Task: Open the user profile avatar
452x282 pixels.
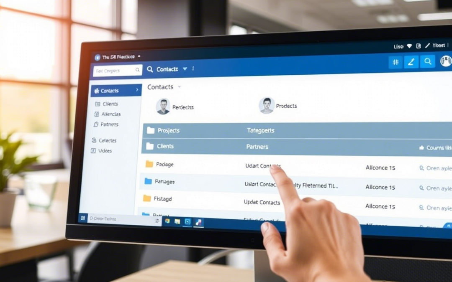Action: click(446, 61)
